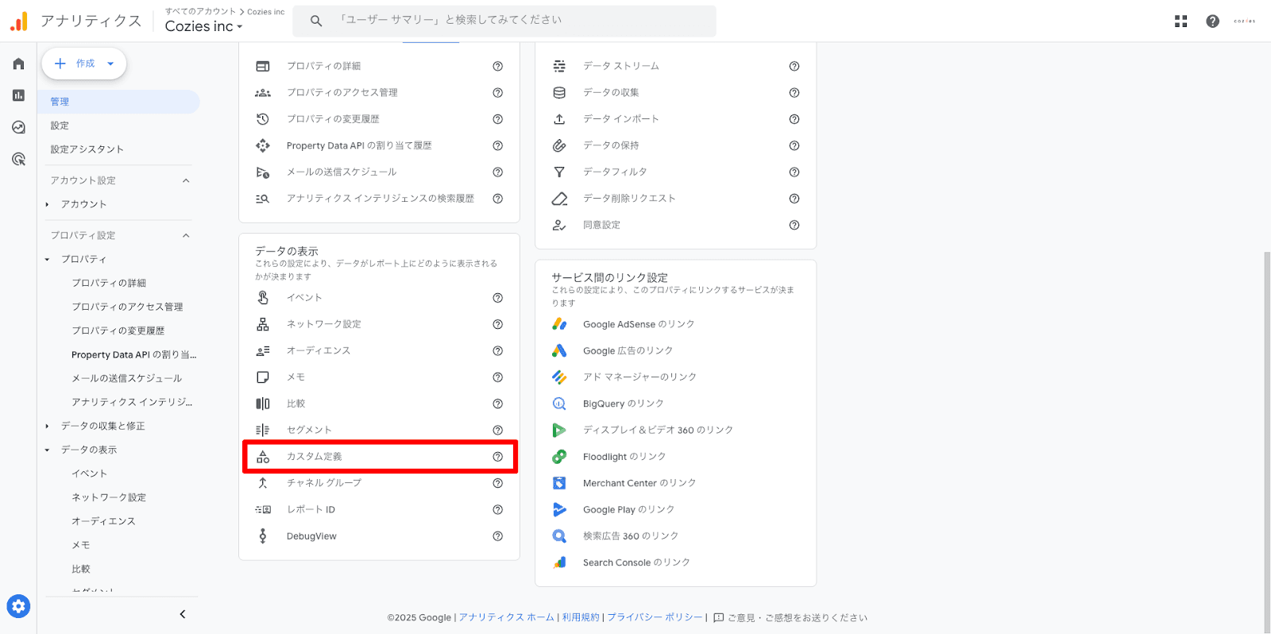Screen dimensions: 1271x634
Task: Click the search input field
Action: (504, 21)
